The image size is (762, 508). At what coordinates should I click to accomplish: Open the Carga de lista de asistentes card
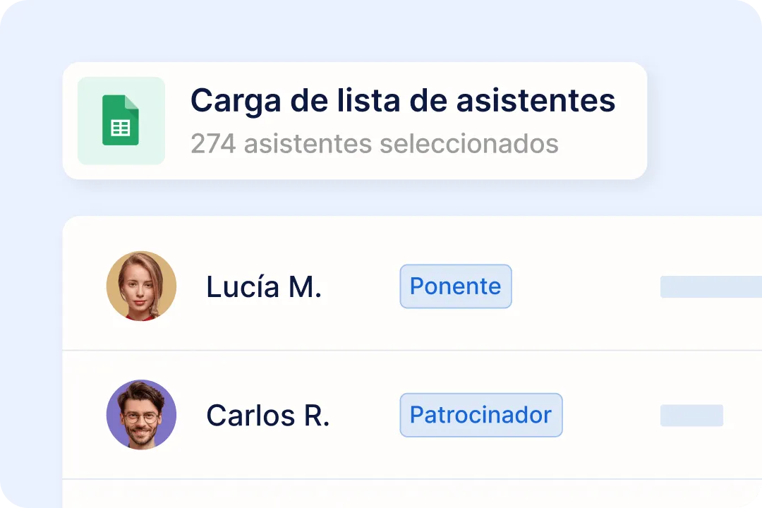click(x=354, y=121)
